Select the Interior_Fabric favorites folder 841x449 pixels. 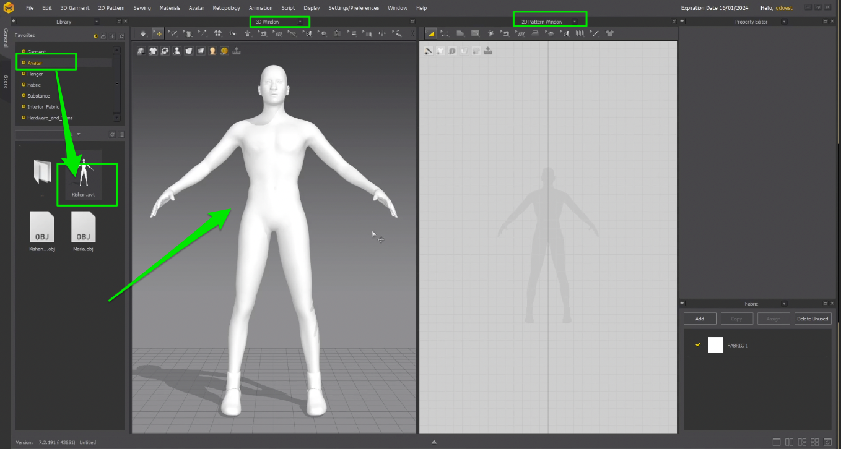43,107
